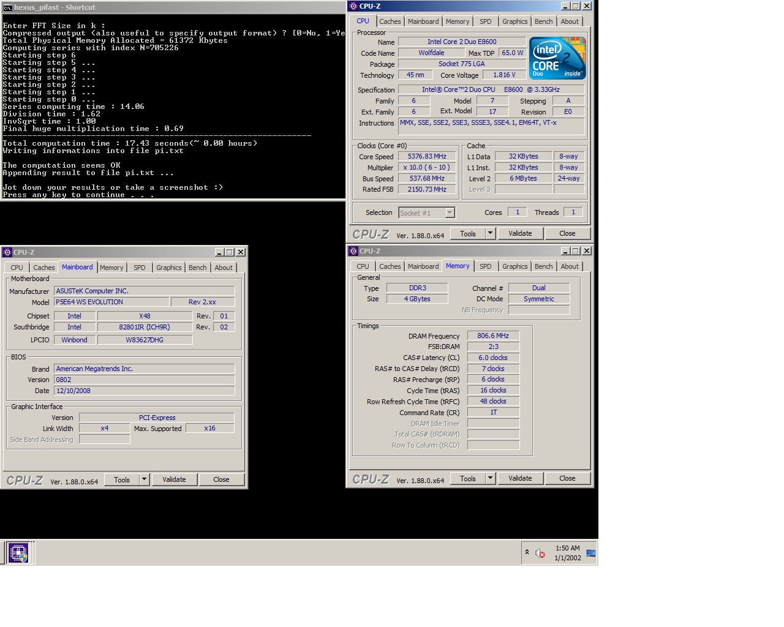Select the Bench tab in the Memory window

543,266
